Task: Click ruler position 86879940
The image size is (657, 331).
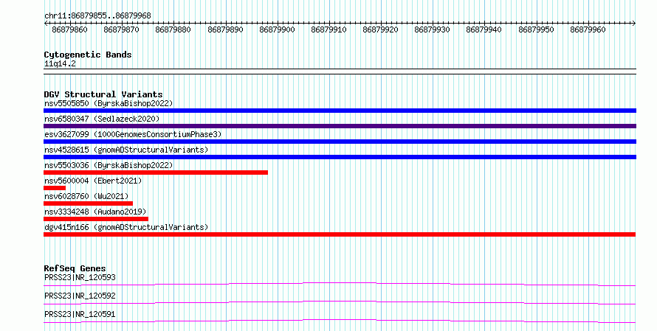Action: (x=484, y=29)
